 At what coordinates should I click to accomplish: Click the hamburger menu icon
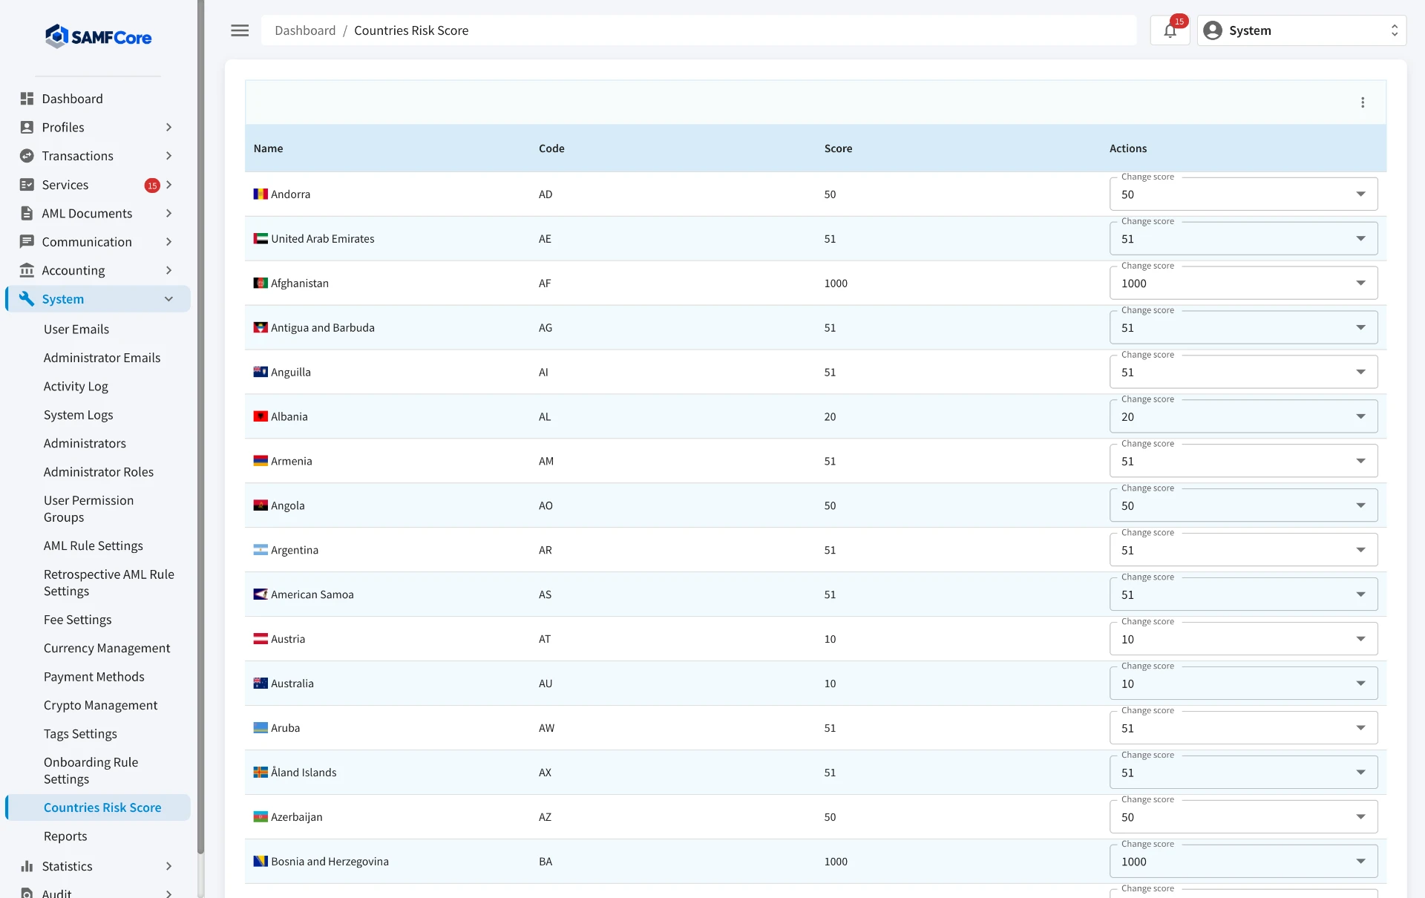pos(240,30)
